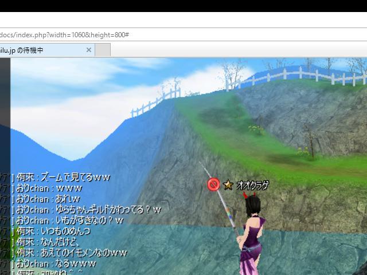Screen dimensions: 367x275
Task: Click chat line '侑來 : いつものめんつ'
Action: (53, 231)
